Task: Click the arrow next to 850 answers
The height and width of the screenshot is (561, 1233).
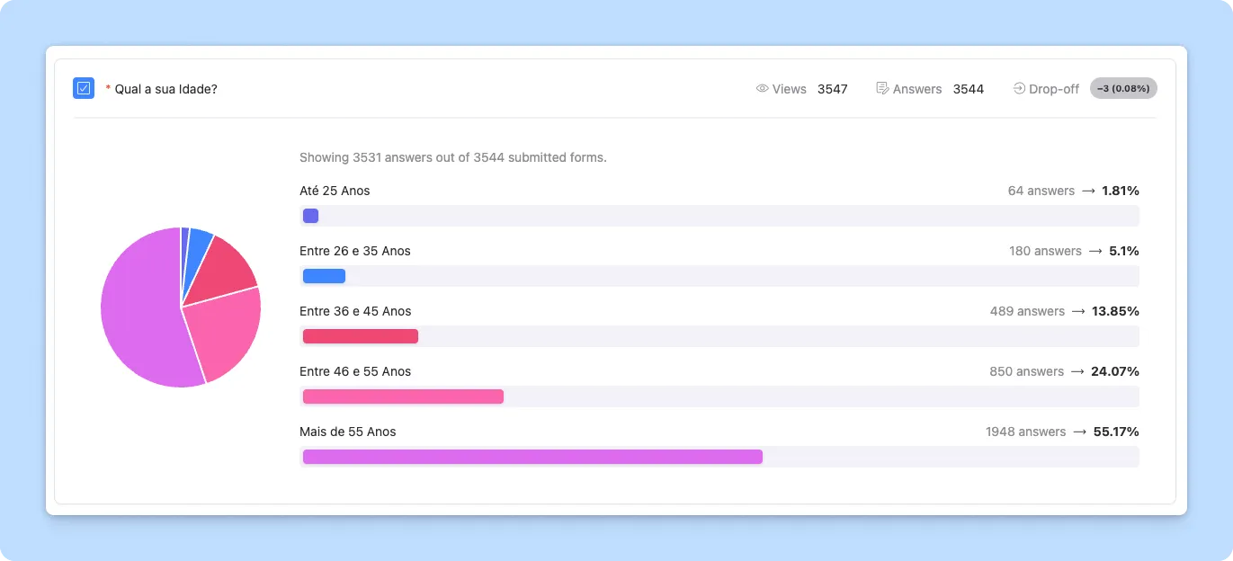Action: pos(1080,370)
